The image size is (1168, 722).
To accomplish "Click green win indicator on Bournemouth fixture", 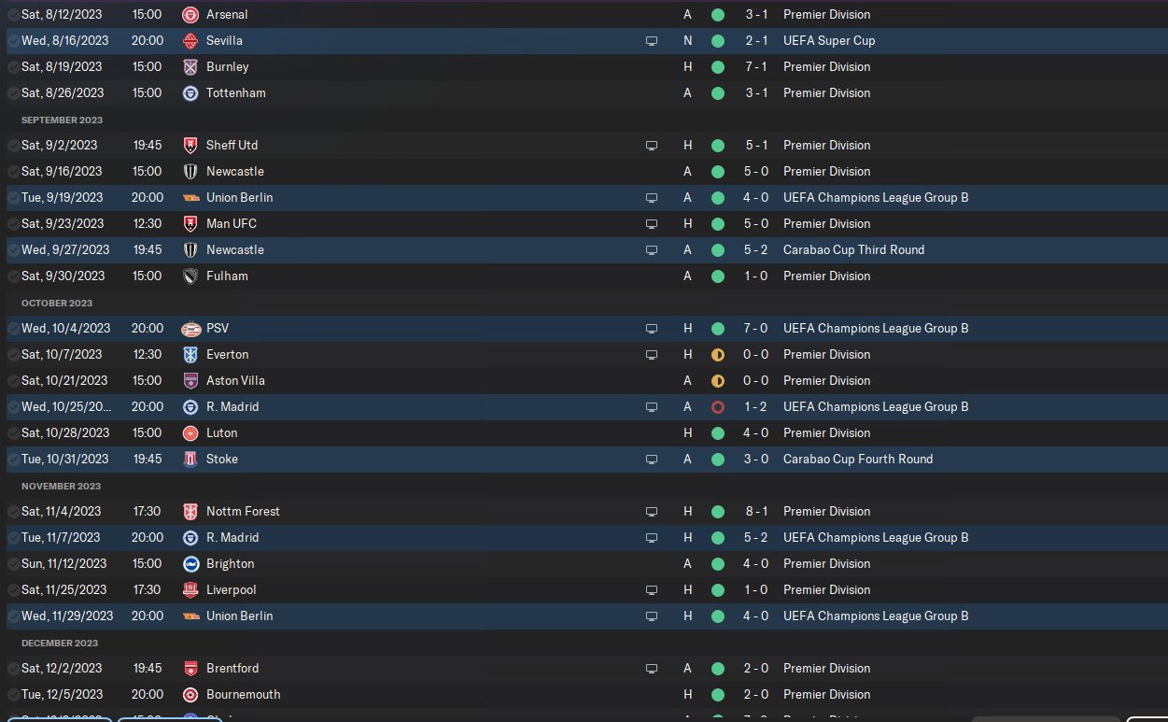I will [717, 695].
